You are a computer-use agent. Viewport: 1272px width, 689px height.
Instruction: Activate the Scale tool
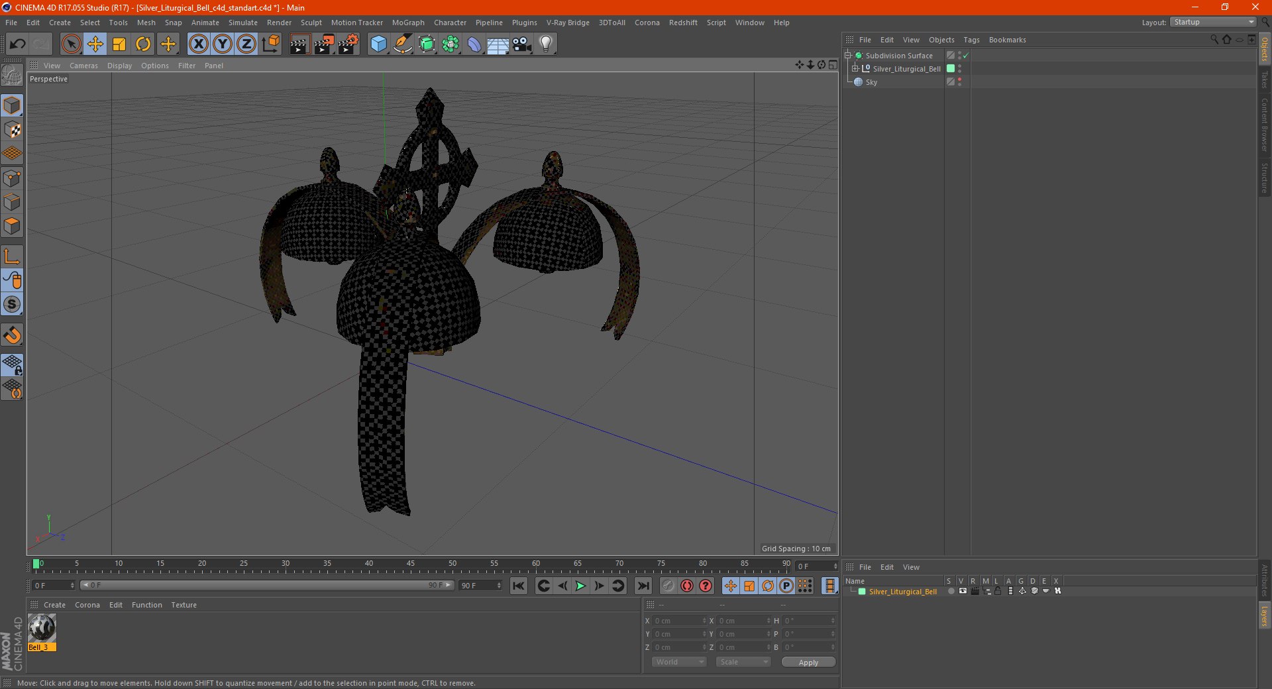119,44
